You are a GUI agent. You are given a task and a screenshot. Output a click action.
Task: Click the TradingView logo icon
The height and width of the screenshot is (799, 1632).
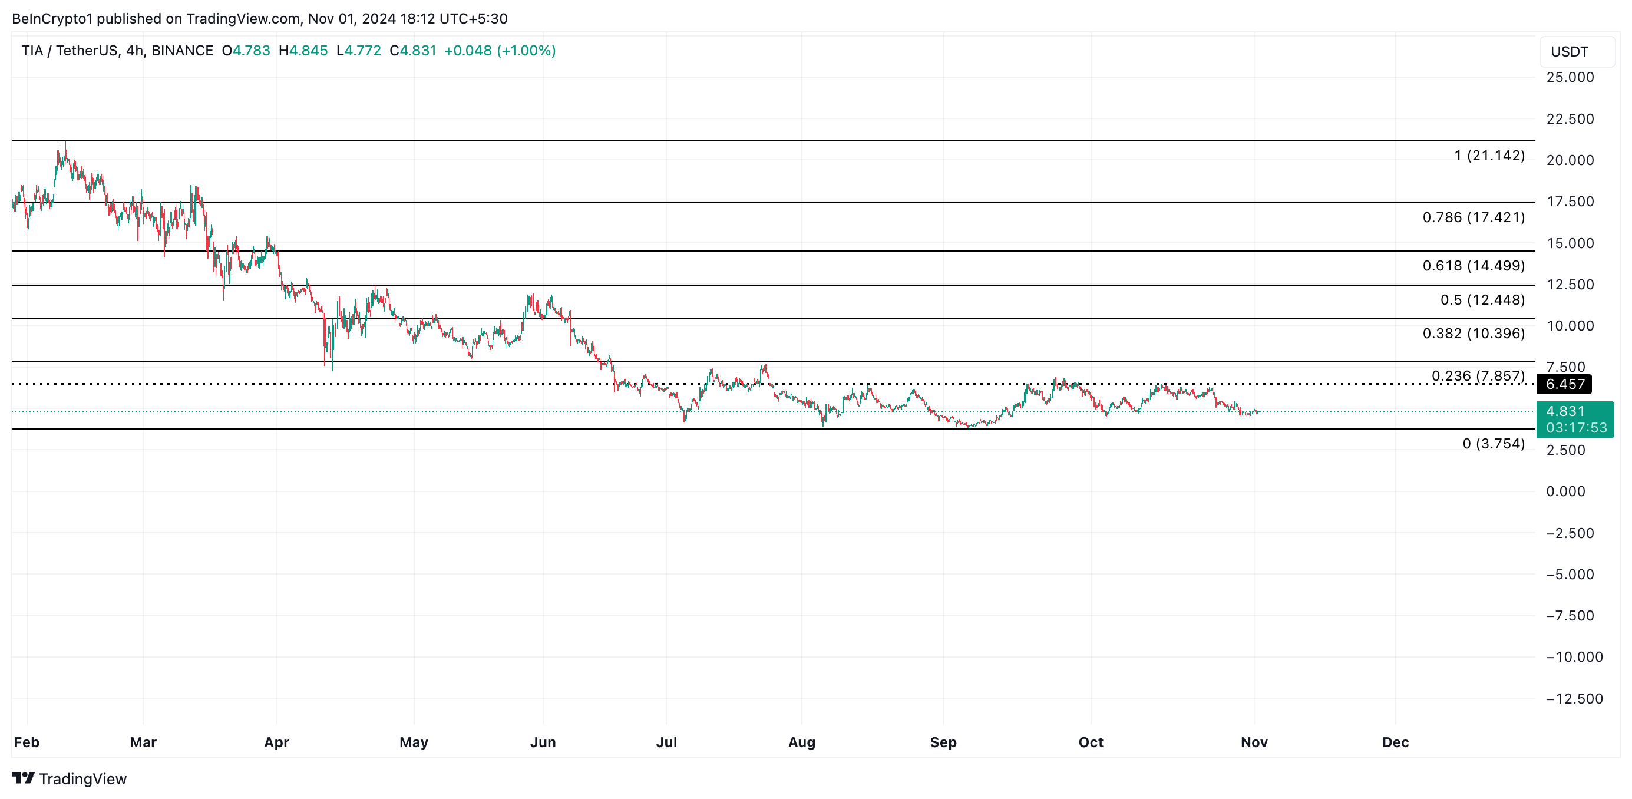[24, 777]
